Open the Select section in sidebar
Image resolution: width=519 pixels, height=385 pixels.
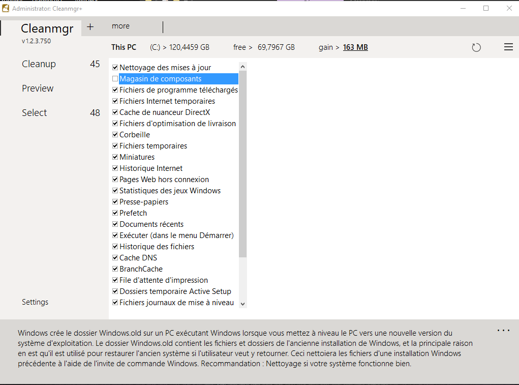point(34,113)
